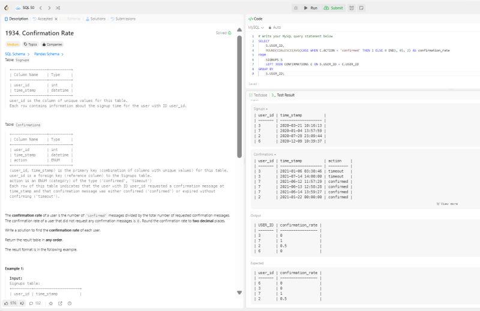Switch to the Description tab
The width and height of the screenshot is (480, 311).
pos(16,19)
